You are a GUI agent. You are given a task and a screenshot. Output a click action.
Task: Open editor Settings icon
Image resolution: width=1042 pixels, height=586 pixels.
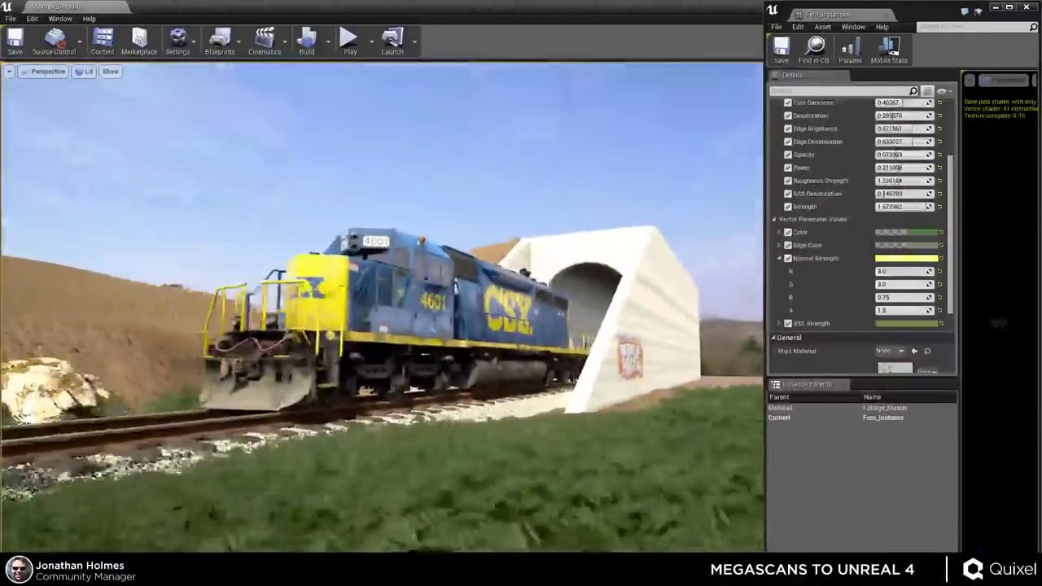click(x=177, y=42)
